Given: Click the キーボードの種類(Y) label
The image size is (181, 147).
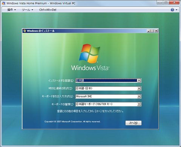Looking at the screenshot, I should 62,104.
